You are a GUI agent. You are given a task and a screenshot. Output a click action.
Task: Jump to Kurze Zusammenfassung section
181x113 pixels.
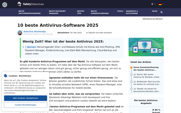pyautogui.click(x=146, y=69)
